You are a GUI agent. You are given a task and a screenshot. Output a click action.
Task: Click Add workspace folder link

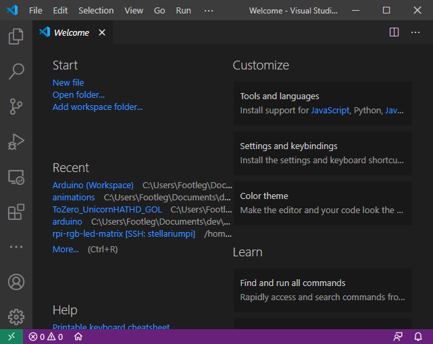pos(97,107)
